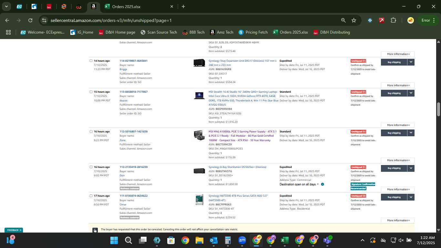Open the MSI MAG A1000GL power supply thumbnail
This screenshot has width=441, height=248.
pos(199,135)
